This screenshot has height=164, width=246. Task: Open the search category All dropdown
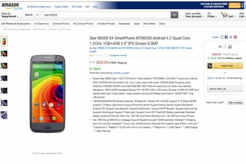click(x=39, y=15)
